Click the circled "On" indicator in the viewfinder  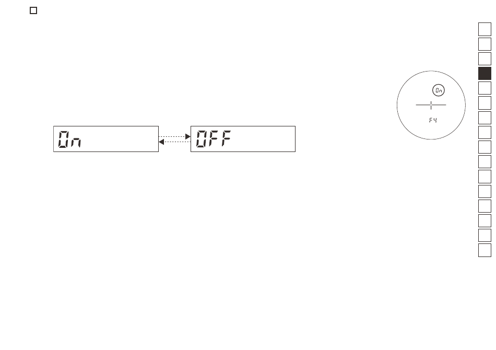(439, 90)
